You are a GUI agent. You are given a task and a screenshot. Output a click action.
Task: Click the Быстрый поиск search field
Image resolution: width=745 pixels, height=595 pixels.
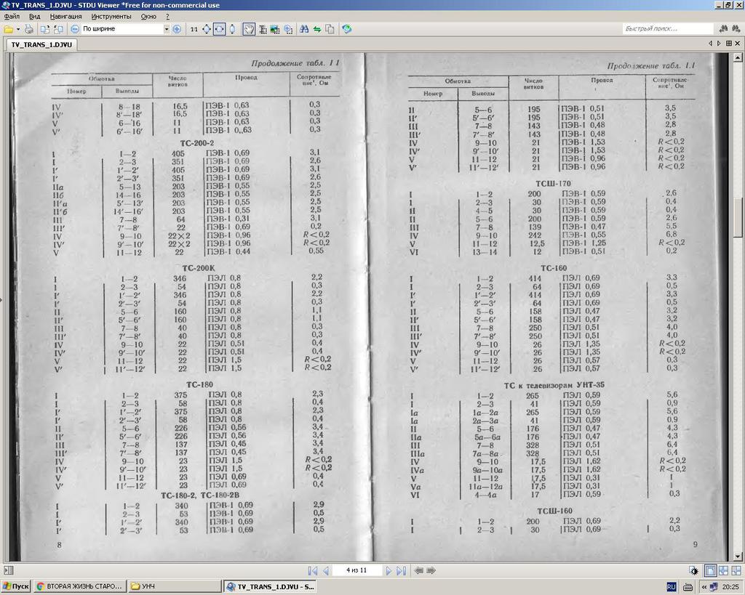(x=666, y=29)
